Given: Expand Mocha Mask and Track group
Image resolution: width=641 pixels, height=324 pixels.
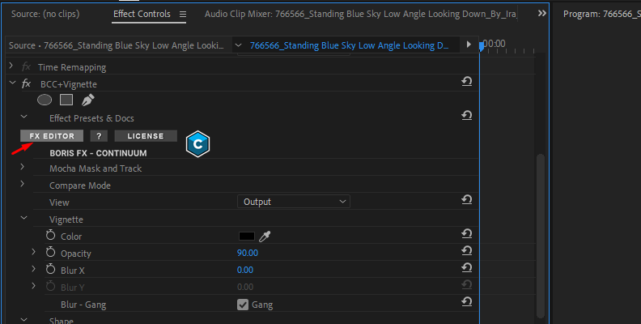Looking at the screenshot, I should click(x=23, y=167).
